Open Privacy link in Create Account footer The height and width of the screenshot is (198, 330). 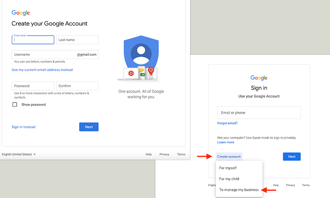click(165, 154)
